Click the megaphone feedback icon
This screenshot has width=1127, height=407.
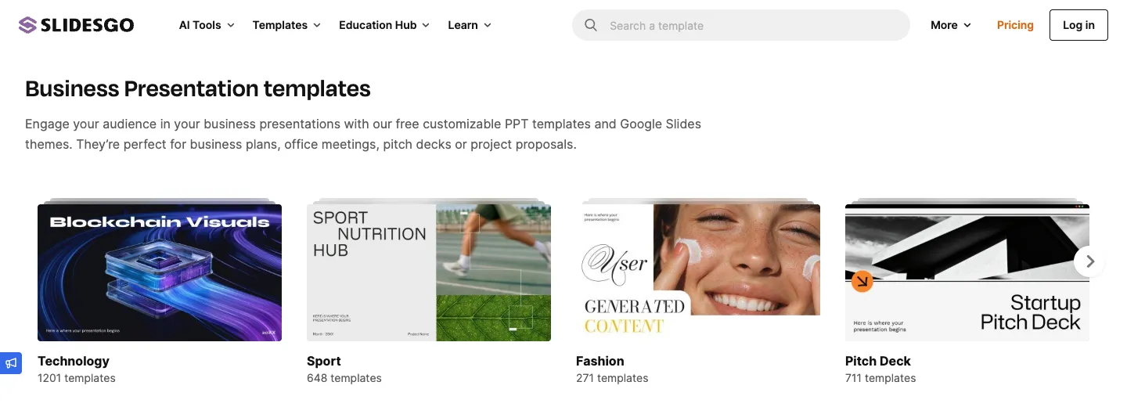point(11,363)
